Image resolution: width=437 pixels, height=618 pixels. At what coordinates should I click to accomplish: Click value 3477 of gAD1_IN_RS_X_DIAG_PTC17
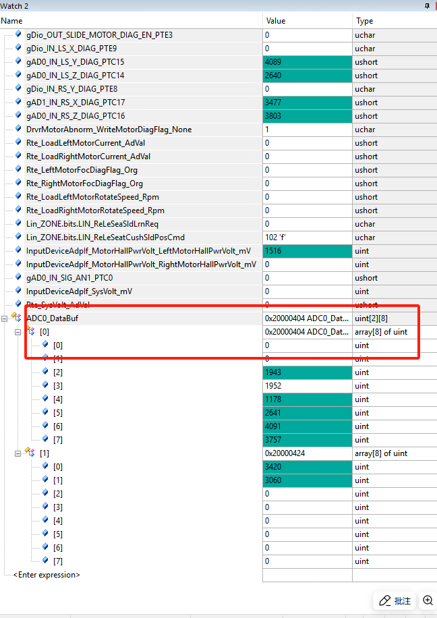click(308, 103)
